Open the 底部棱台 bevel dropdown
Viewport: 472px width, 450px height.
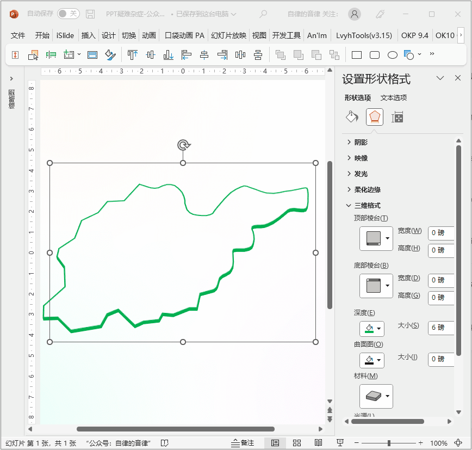pyautogui.click(x=376, y=286)
